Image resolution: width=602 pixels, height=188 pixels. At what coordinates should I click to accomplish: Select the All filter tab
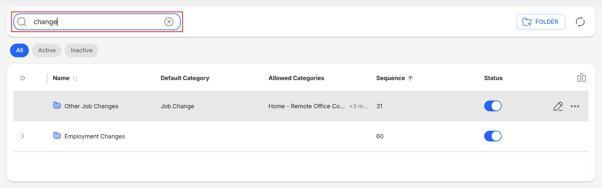[19, 50]
